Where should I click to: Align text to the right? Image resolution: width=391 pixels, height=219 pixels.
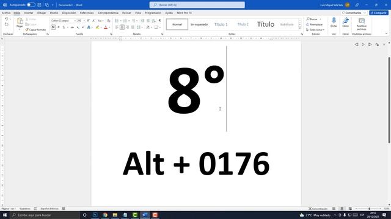[128, 27]
